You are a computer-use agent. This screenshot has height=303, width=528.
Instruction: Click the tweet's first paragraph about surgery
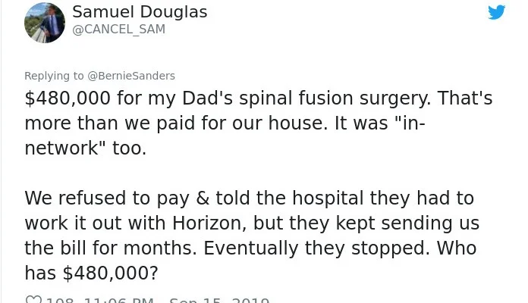point(258,123)
